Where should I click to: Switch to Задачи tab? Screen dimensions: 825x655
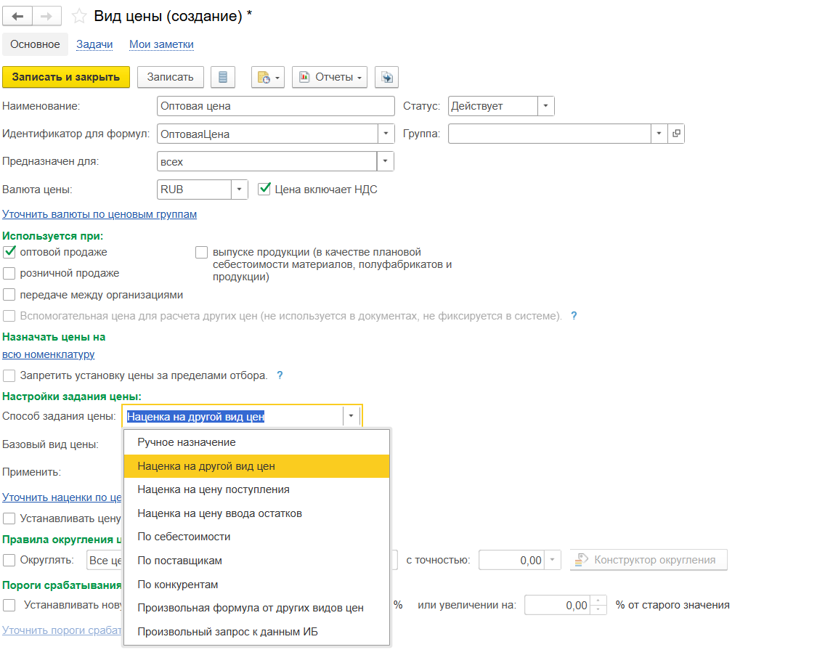click(x=94, y=44)
